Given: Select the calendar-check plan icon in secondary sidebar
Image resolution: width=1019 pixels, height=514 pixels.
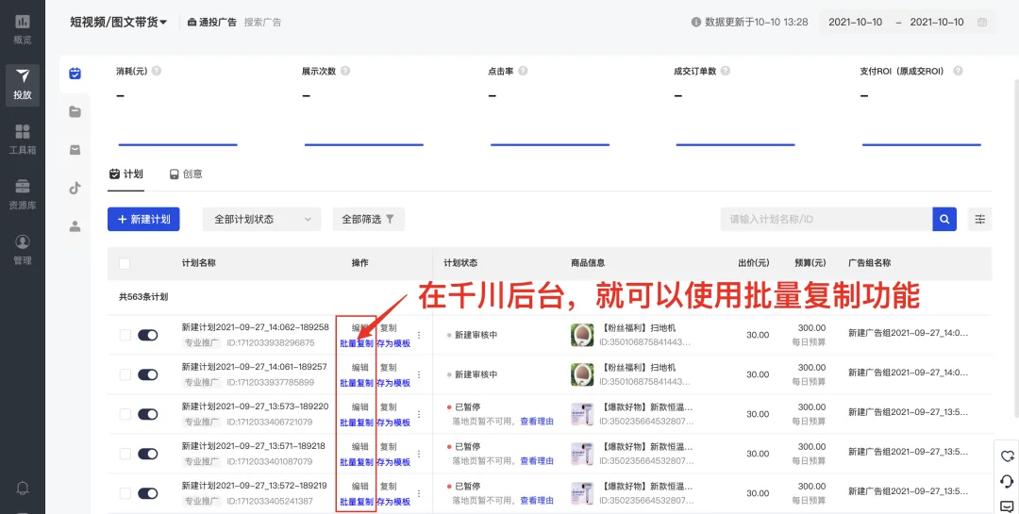Looking at the screenshot, I should click(x=75, y=74).
